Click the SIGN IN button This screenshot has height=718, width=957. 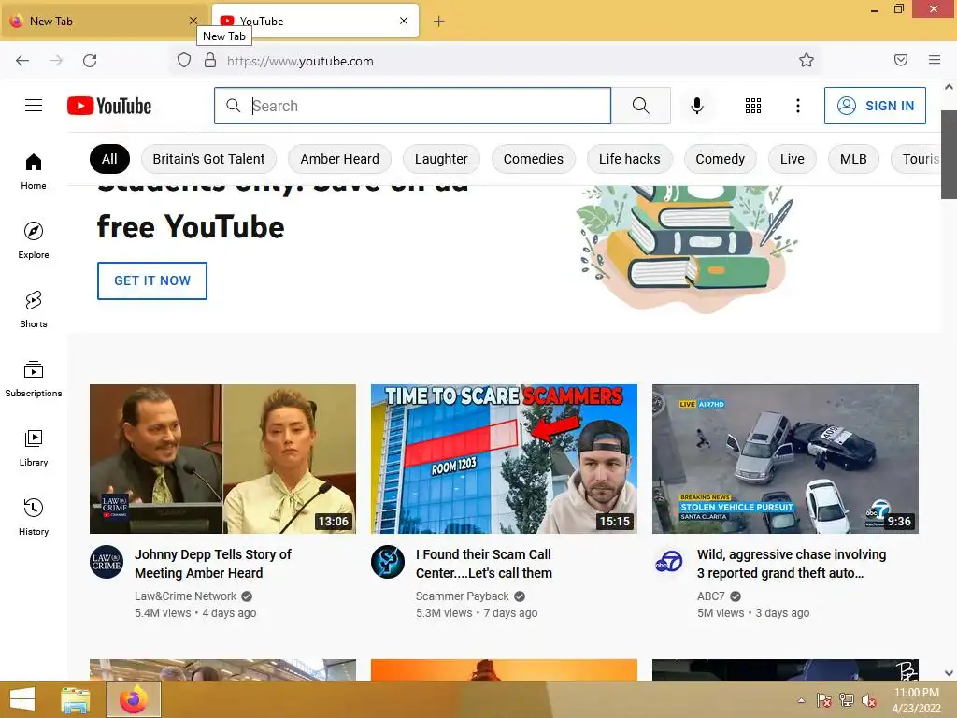pos(875,106)
